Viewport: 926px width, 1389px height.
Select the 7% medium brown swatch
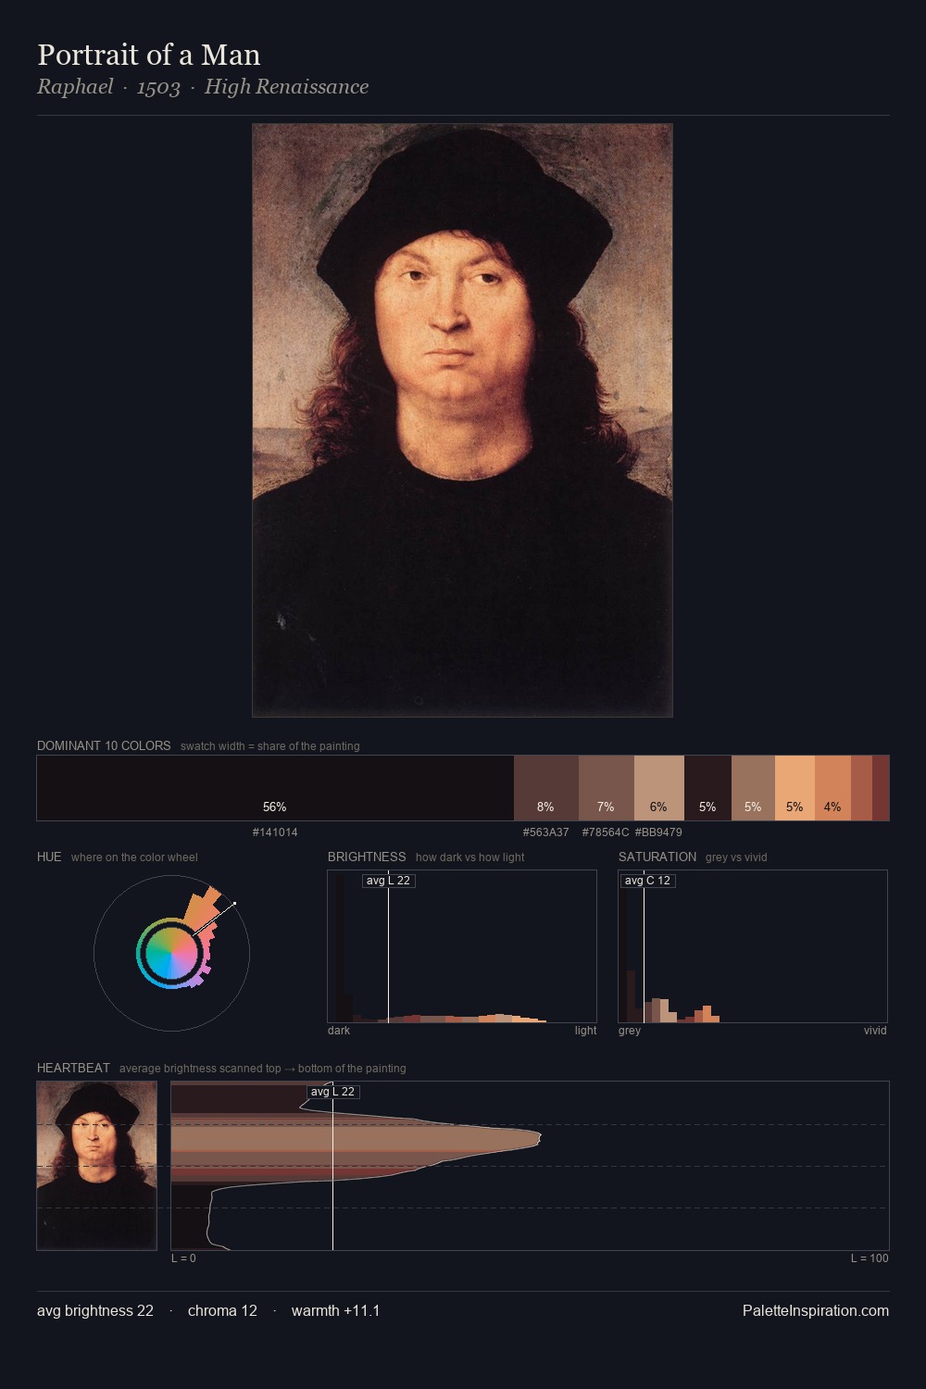[607, 788]
